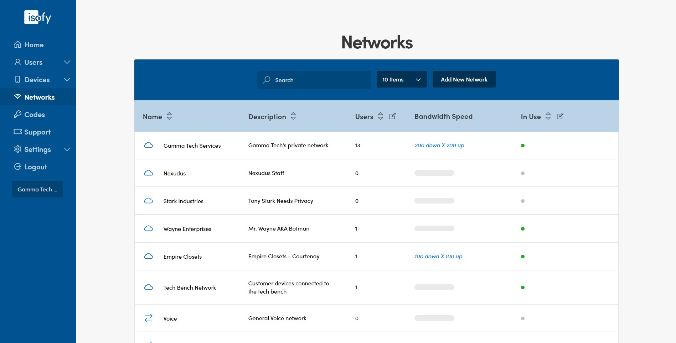Click the isofy logo
The height and width of the screenshot is (343, 676).
(x=37, y=17)
